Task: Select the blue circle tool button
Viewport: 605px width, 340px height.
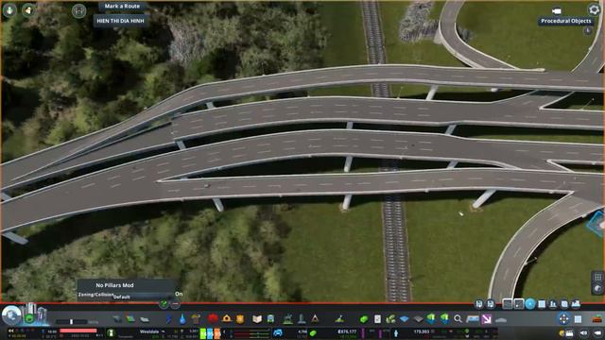Action: [530, 304]
